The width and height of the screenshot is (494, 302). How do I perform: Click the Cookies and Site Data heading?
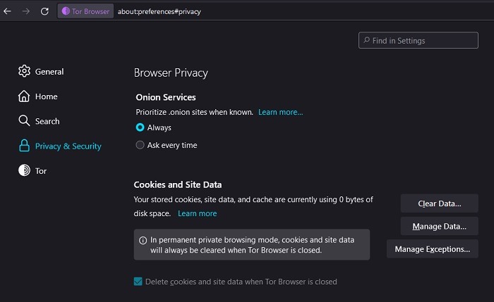(x=178, y=184)
